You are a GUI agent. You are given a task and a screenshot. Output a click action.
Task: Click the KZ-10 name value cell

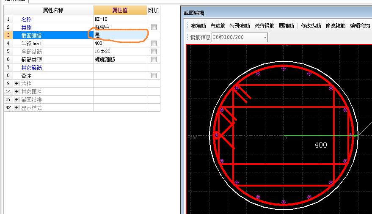[x=120, y=19]
